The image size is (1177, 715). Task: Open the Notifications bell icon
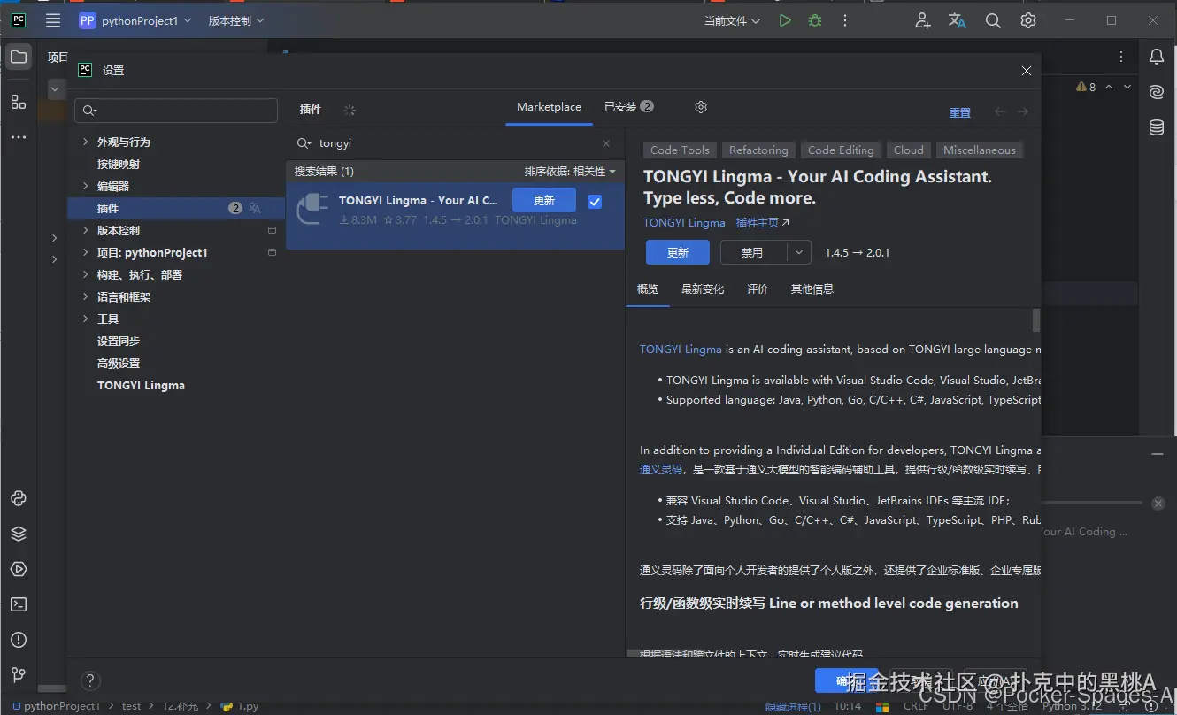point(1157,58)
